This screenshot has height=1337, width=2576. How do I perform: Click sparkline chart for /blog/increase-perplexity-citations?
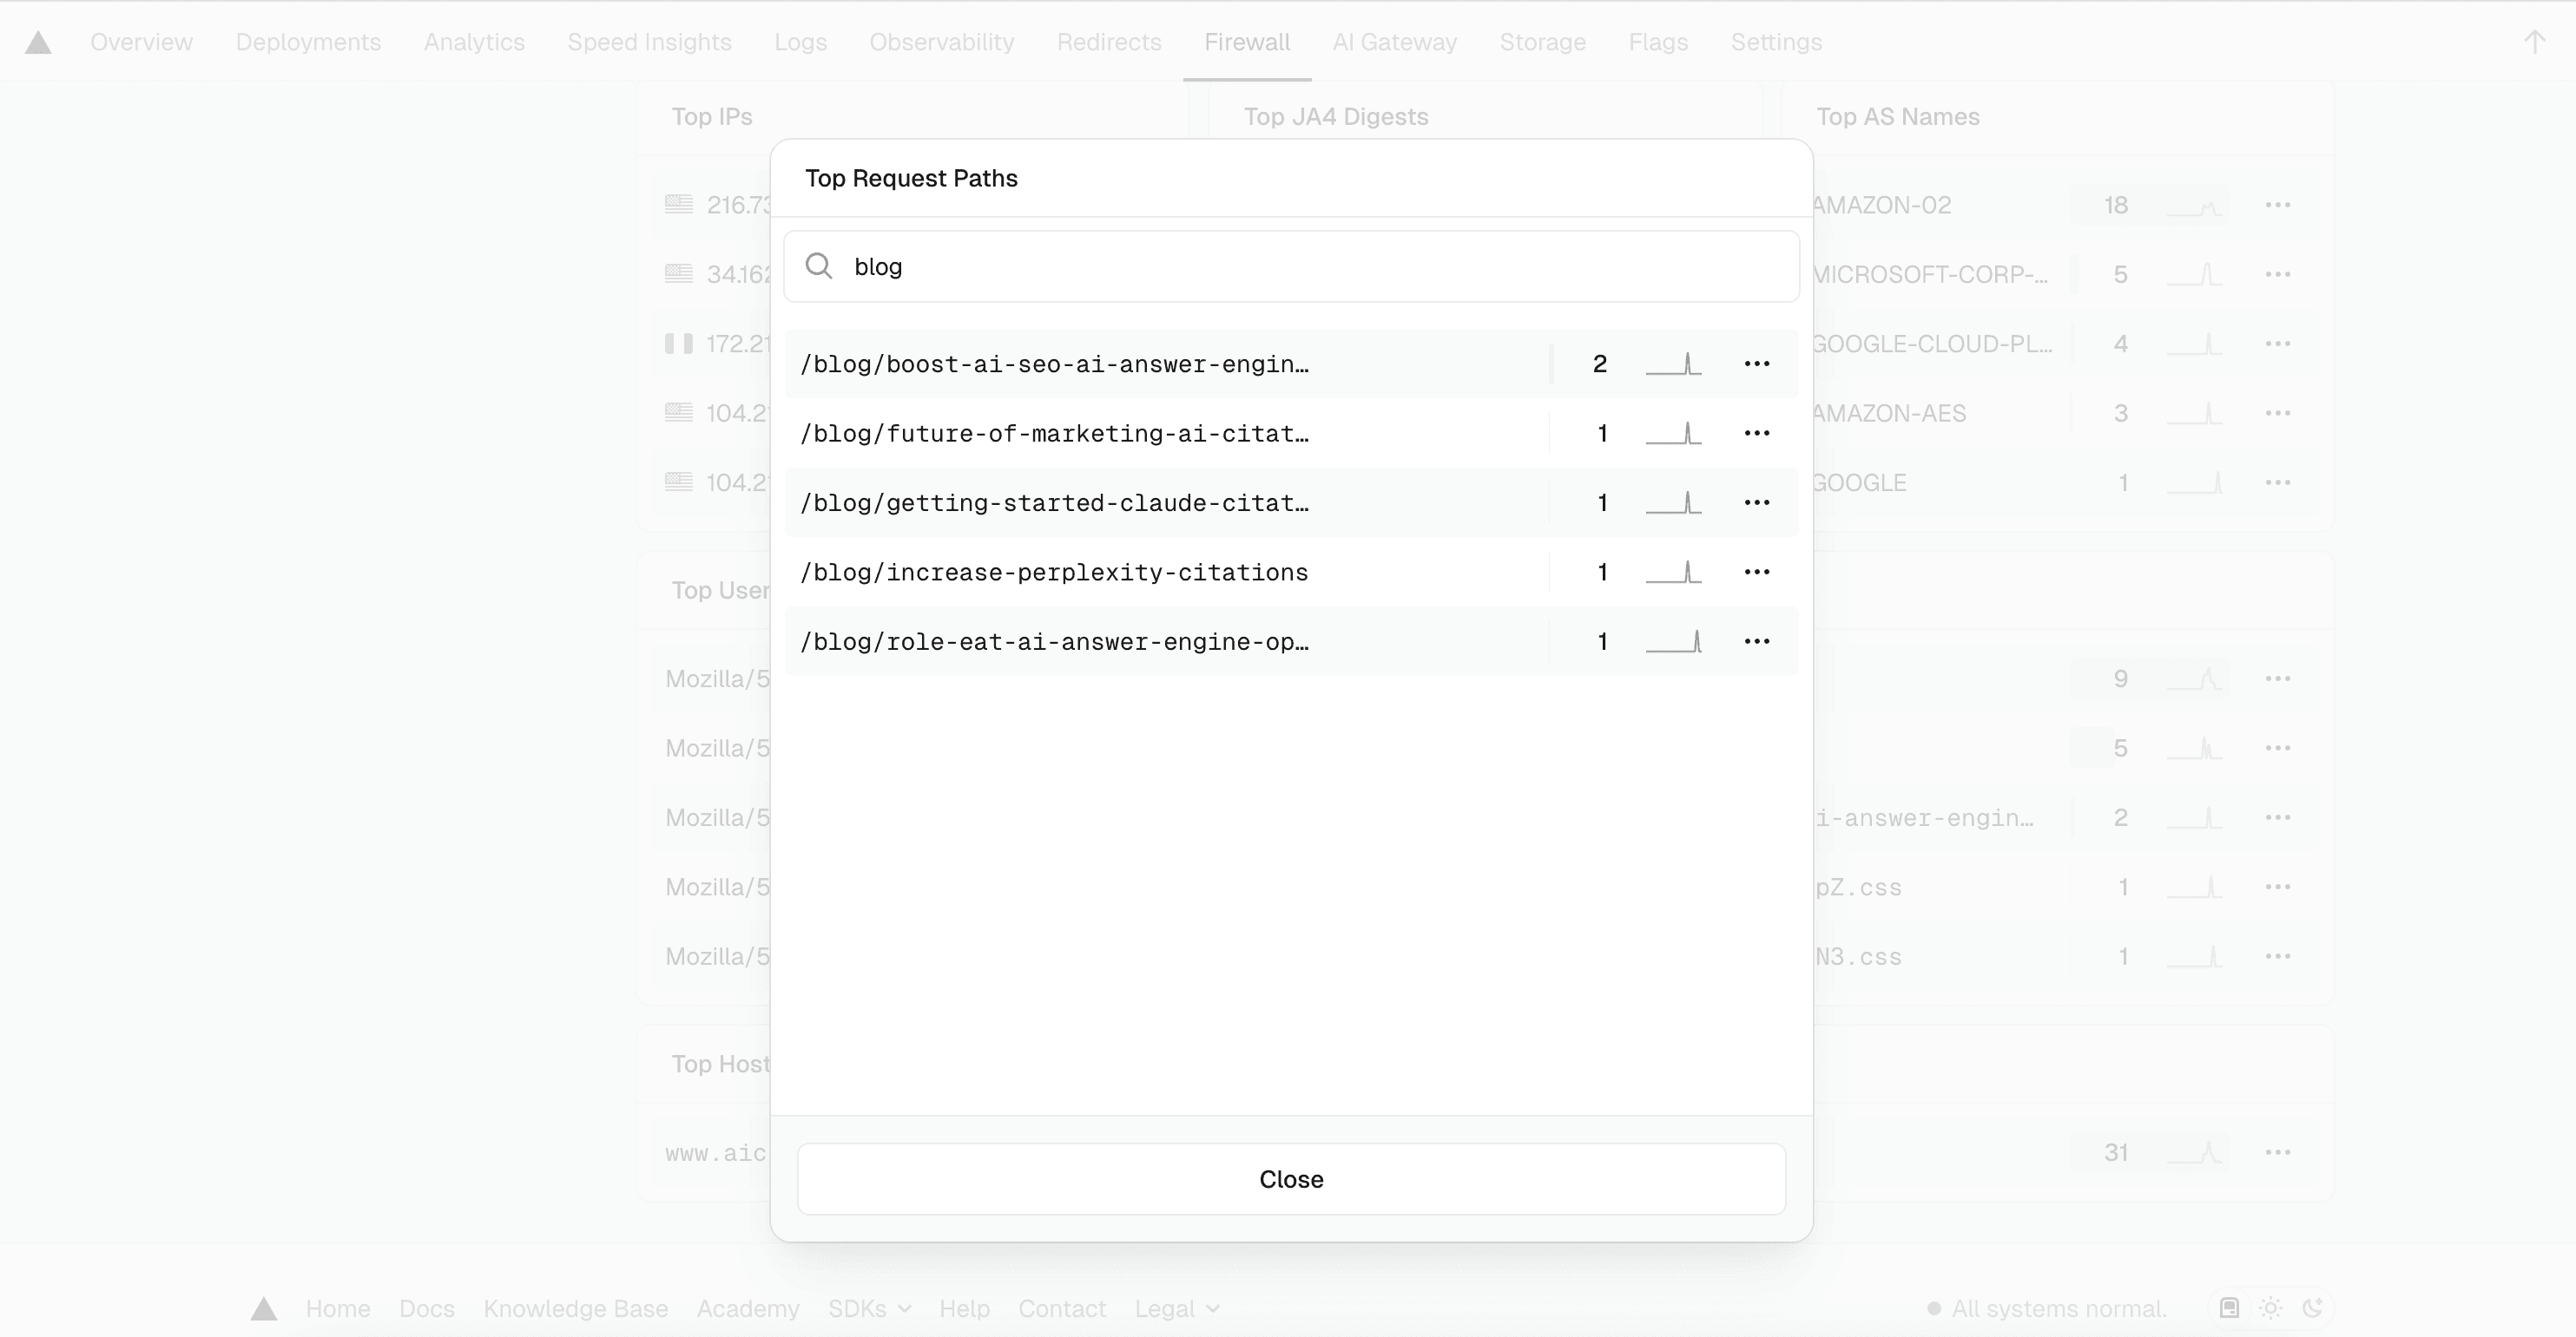pos(1673,572)
